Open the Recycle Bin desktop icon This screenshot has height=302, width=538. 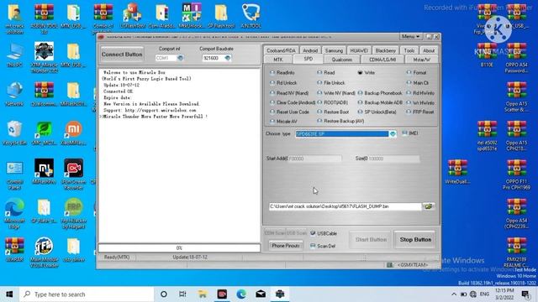(14, 133)
